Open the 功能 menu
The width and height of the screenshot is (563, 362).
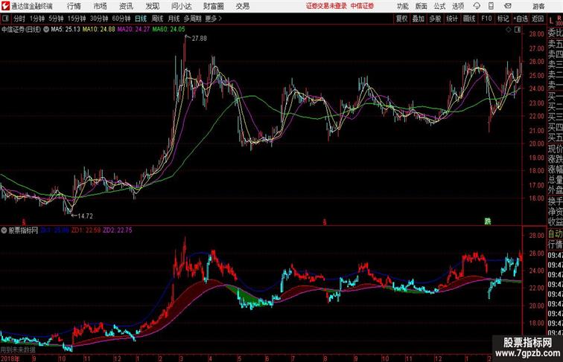point(403,6)
